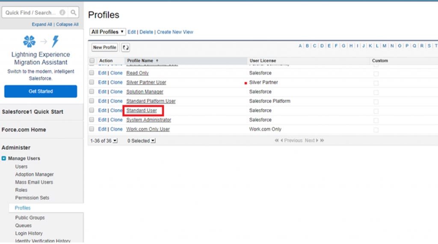Click Clone for Work.com Only User row

pos(116,129)
